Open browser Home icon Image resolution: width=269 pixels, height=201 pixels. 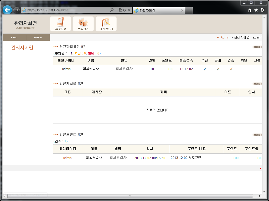click(x=250, y=10)
